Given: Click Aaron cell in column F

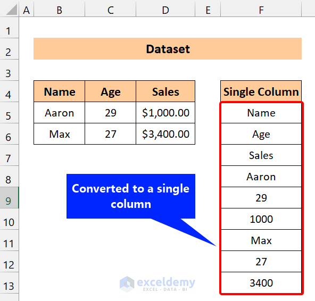Looking at the screenshot, I should click(x=261, y=177).
